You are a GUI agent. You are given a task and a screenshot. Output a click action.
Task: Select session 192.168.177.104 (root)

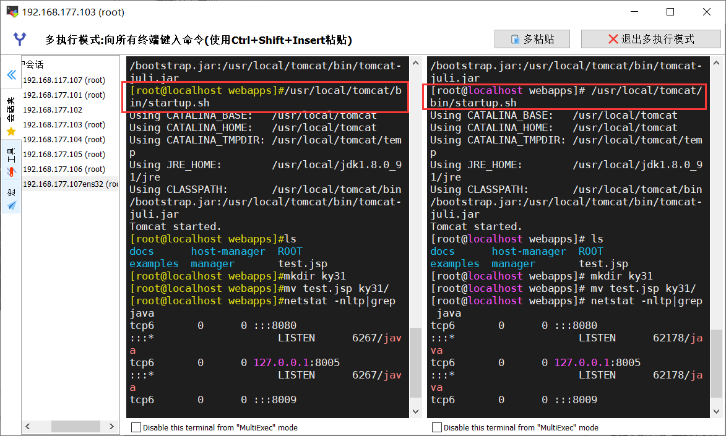pos(64,139)
